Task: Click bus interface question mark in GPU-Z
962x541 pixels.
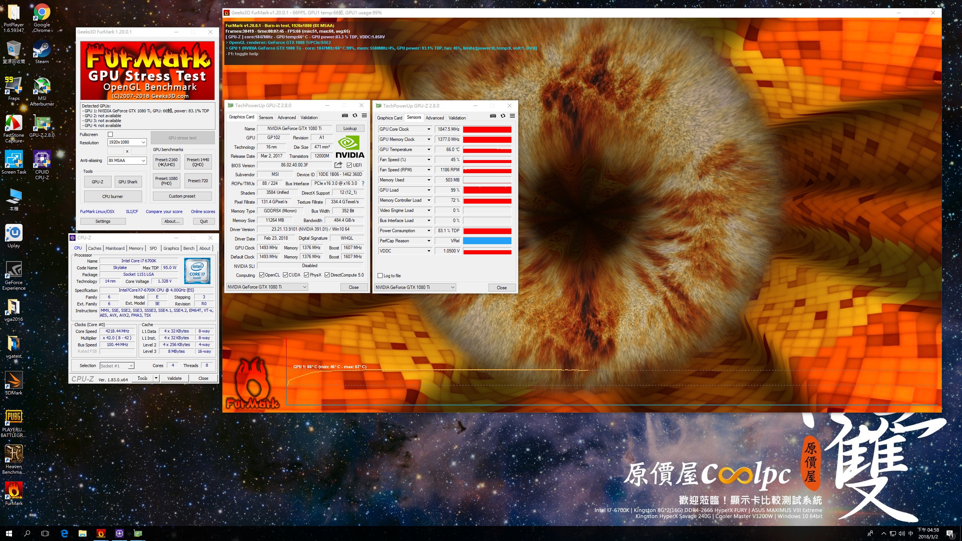Action: [x=363, y=183]
